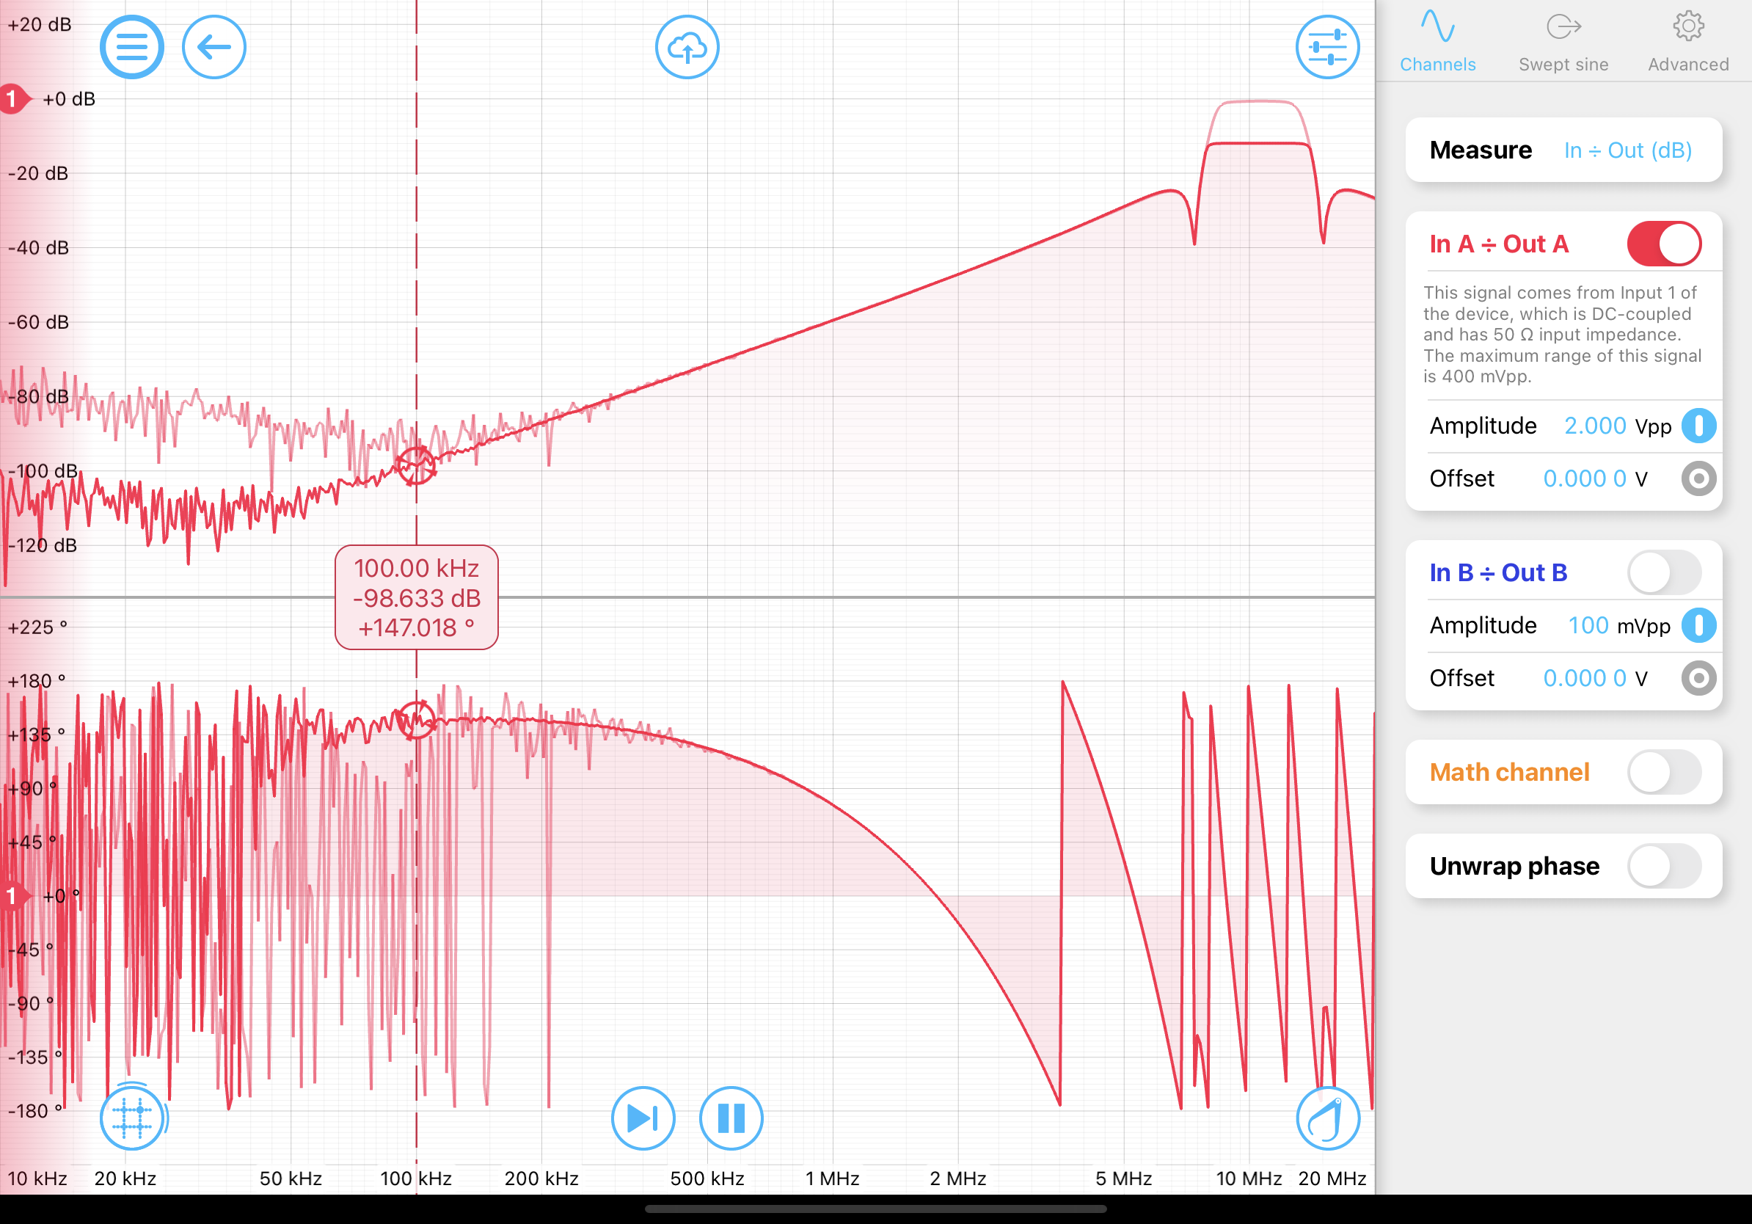Toggle the settings sliders panel icon
This screenshot has height=1224, width=1752.
(1327, 47)
